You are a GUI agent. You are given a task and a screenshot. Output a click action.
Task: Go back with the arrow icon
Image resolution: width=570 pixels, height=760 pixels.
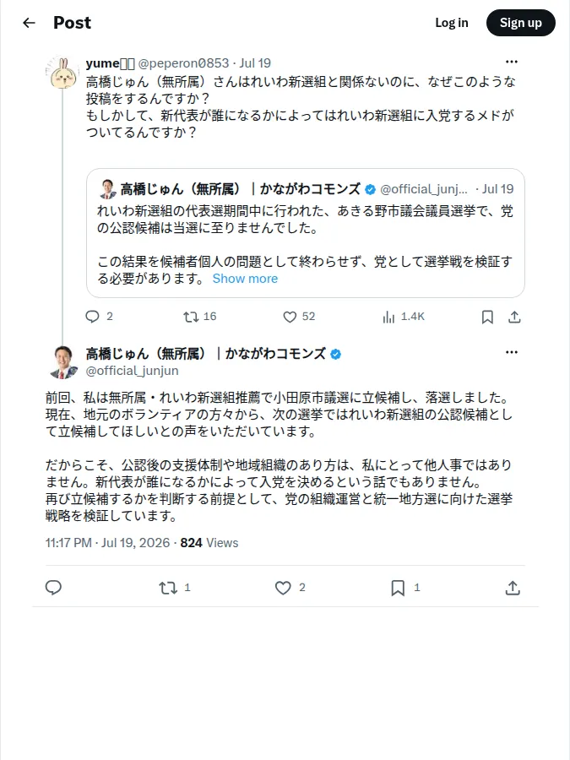click(29, 23)
